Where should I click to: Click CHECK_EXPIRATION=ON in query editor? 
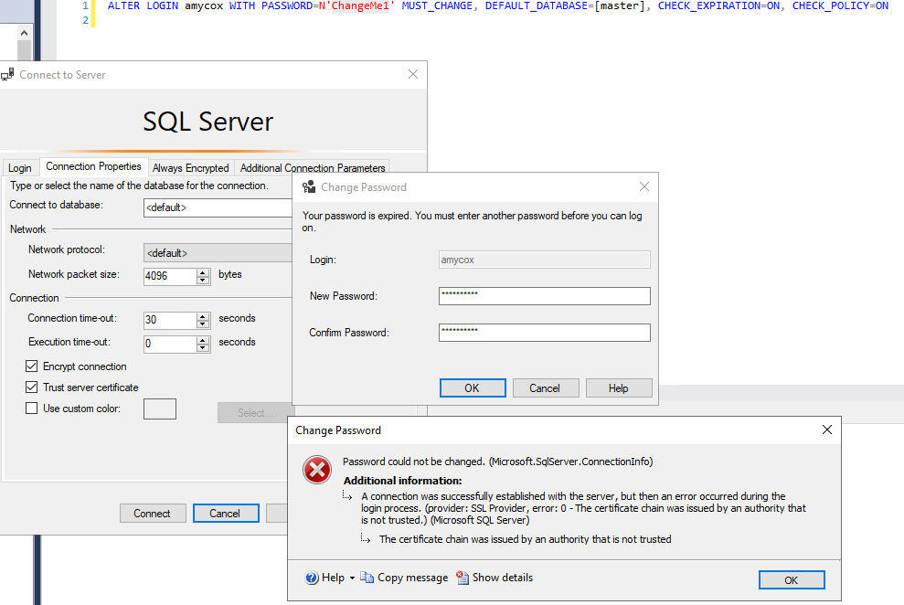click(x=719, y=5)
